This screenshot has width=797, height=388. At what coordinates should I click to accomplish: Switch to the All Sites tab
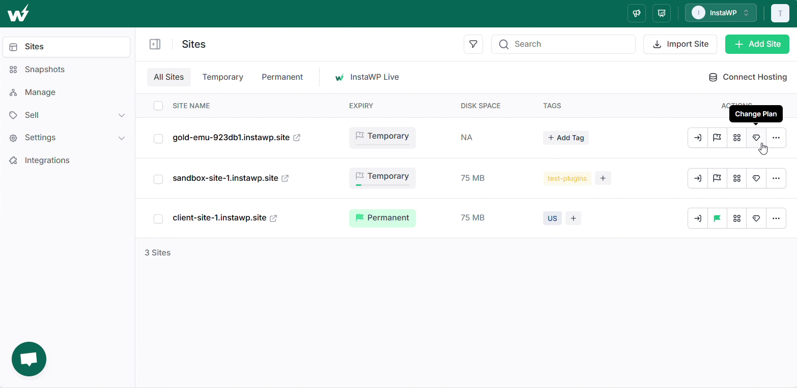(x=169, y=77)
